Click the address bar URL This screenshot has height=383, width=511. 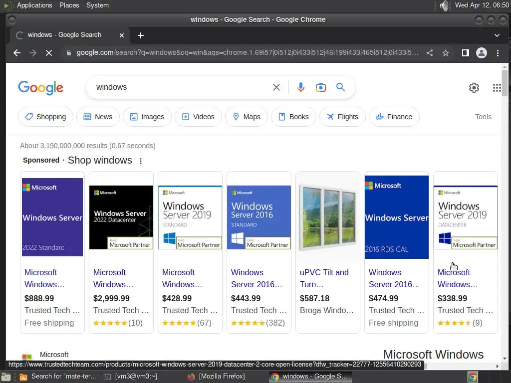248,53
